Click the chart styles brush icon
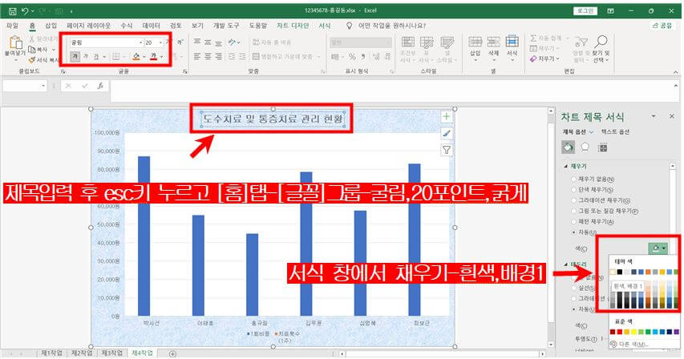 click(447, 133)
